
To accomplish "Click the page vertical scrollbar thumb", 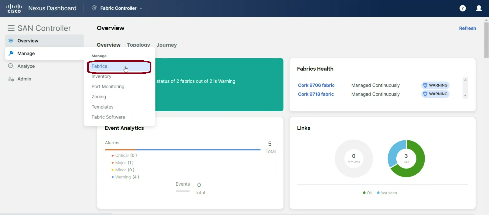I will click(486, 39).
